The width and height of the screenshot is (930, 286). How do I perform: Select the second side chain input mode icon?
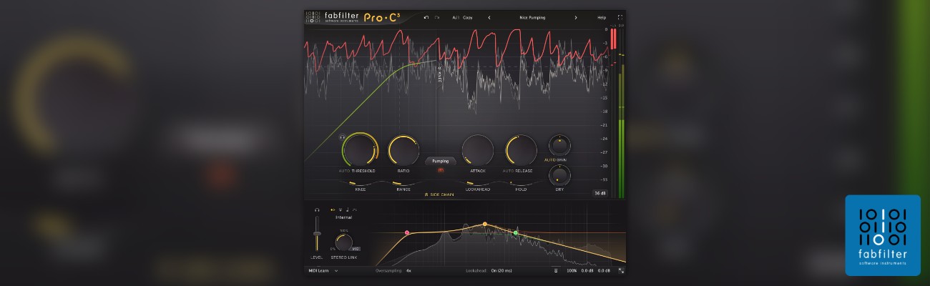[340, 209]
